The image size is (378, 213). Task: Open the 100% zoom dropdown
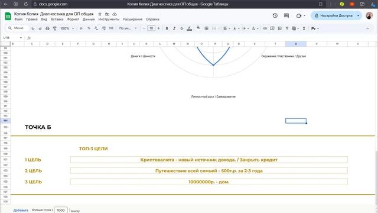point(67,28)
